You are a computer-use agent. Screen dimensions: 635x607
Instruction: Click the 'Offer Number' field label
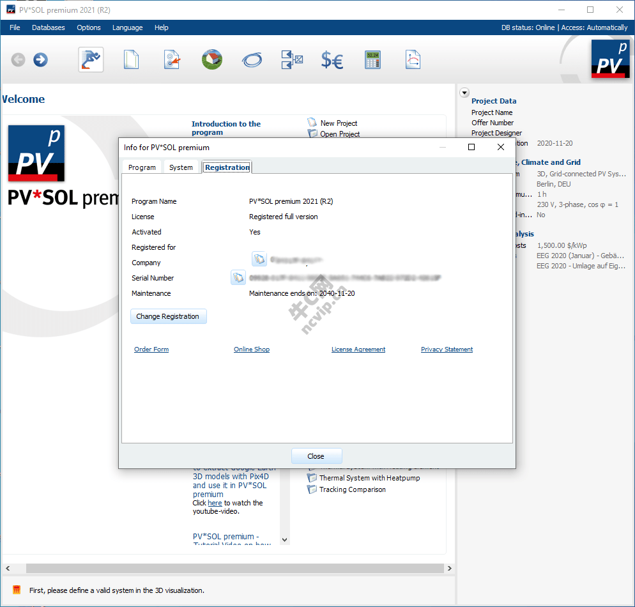[493, 123]
